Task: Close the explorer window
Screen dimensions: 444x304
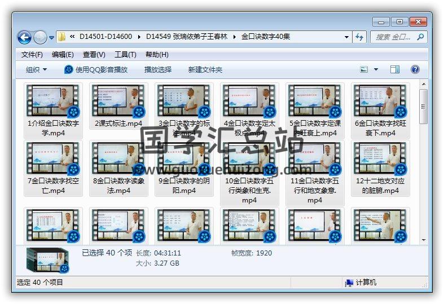Action: pos(418,22)
